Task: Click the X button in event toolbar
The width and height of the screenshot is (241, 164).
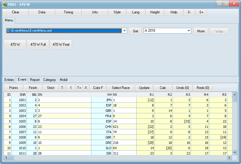Action: tap(86, 88)
